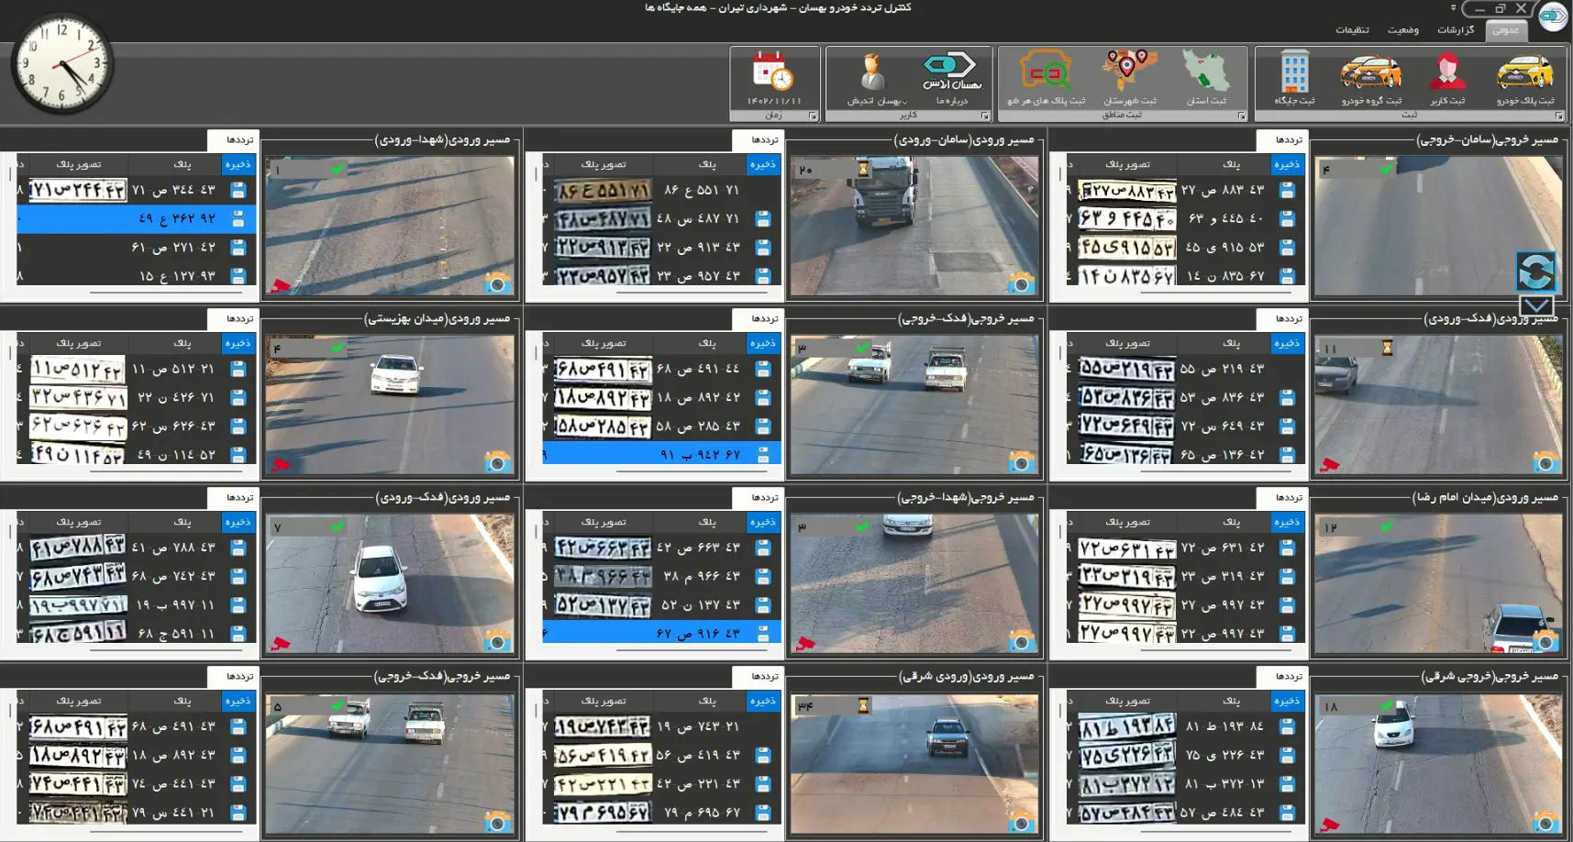Click the calendar date icon ۱۴۰۲/۱۱/۱۱

click(x=773, y=78)
